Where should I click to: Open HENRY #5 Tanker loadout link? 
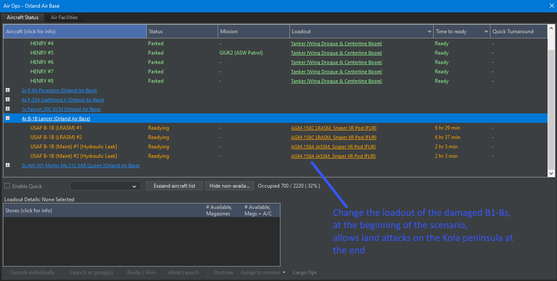point(336,53)
